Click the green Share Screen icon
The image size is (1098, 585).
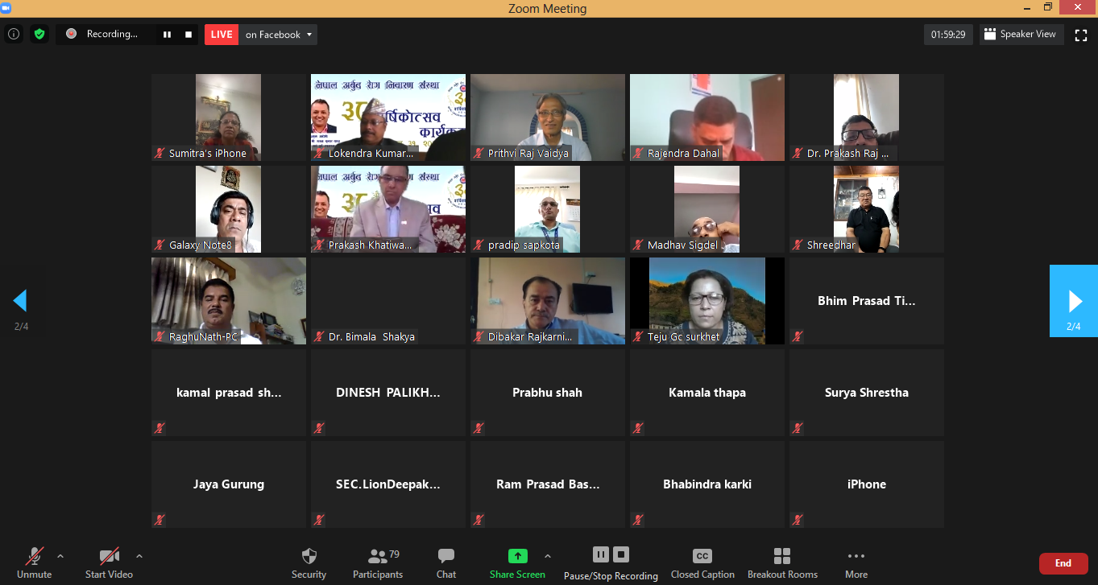(517, 556)
